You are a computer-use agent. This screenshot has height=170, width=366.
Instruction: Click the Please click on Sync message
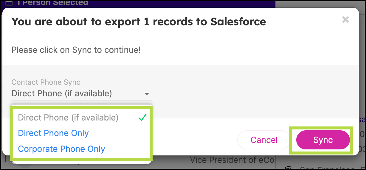click(76, 50)
